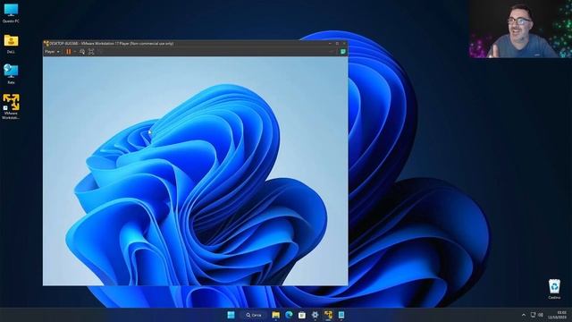The width and height of the screenshot is (572, 322).
Task: Click the VMware Player title bar icon
Action: pos(46,44)
